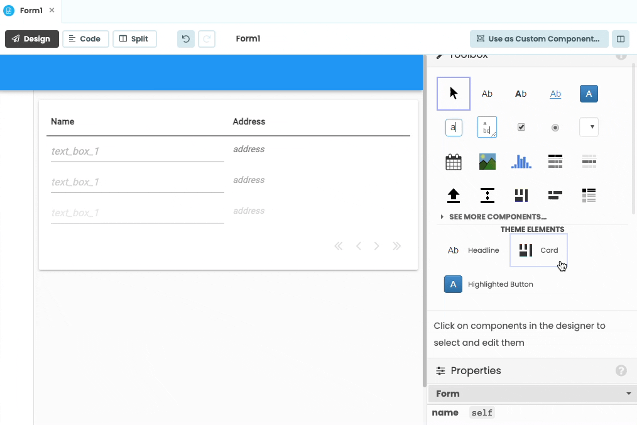
Task: Pick the underlined Link component icon
Action: [x=555, y=94]
